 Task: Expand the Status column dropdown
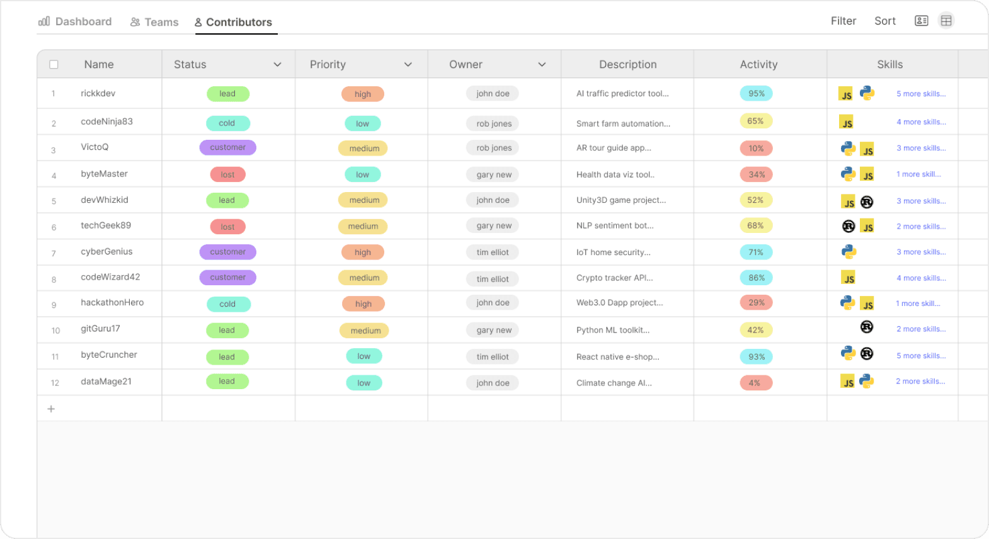pos(277,64)
